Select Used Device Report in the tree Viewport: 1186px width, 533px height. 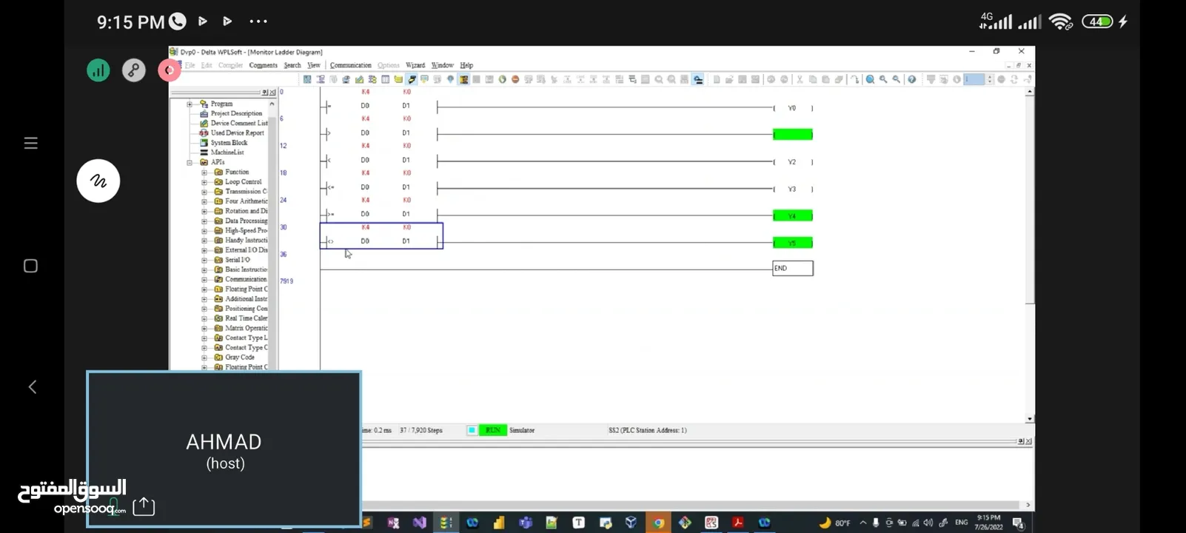(237, 133)
